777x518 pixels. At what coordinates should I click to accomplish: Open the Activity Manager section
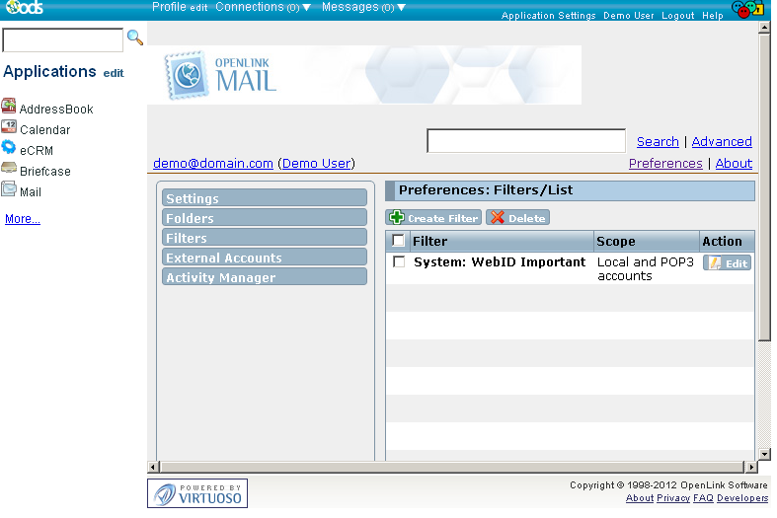pos(265,277)
